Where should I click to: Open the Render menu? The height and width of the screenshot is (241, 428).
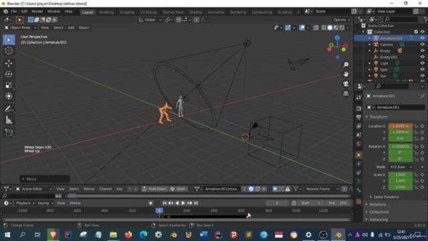[37, 11]
